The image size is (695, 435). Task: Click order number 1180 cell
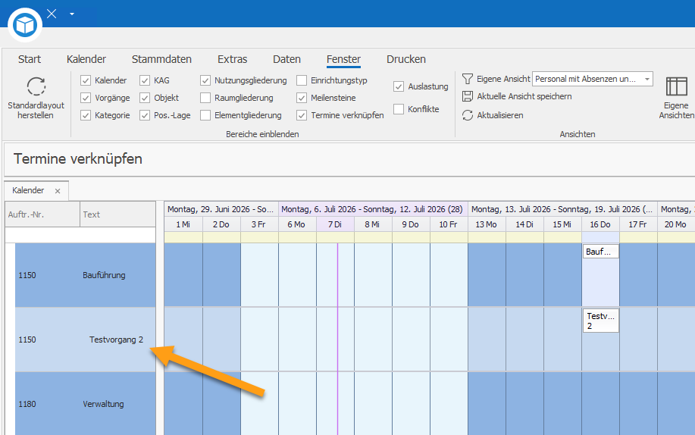pyautogui.click(x=27, y=404)
